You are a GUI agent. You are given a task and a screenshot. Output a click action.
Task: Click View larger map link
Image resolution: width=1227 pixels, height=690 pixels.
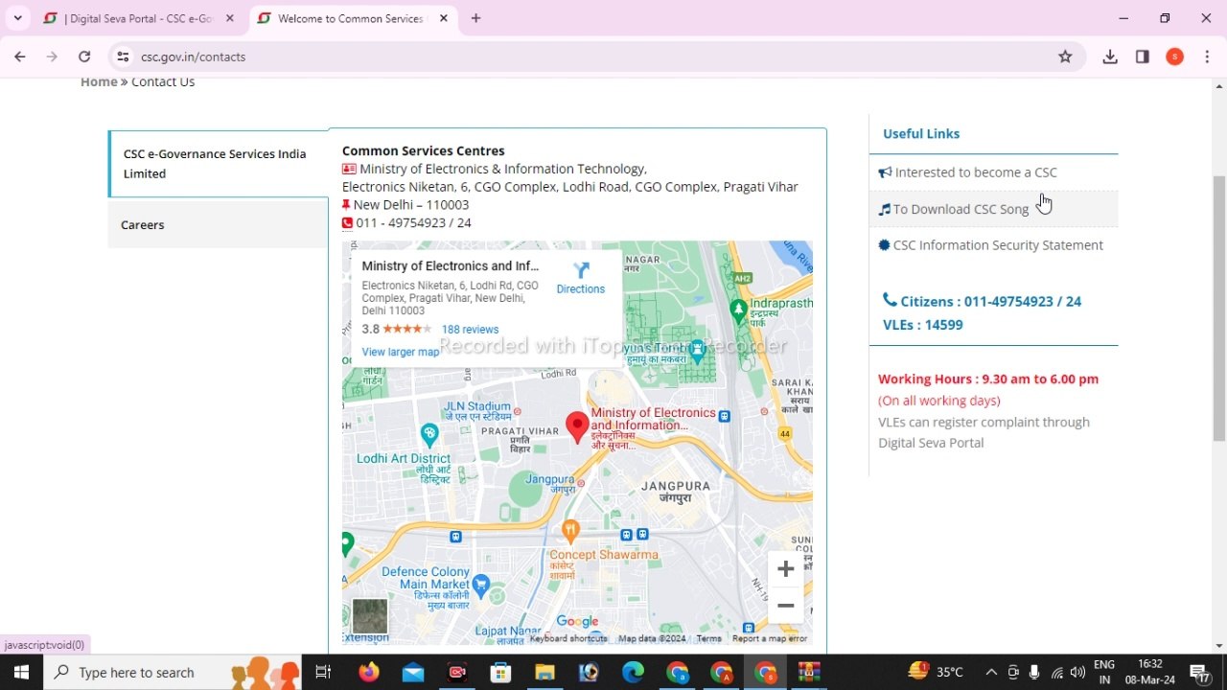(x=401, y=352)
